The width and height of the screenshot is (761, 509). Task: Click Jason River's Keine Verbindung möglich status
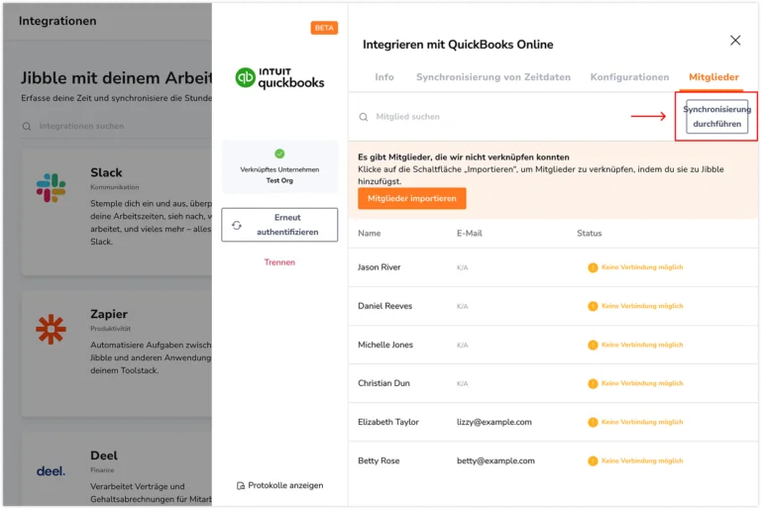[642, 267]
